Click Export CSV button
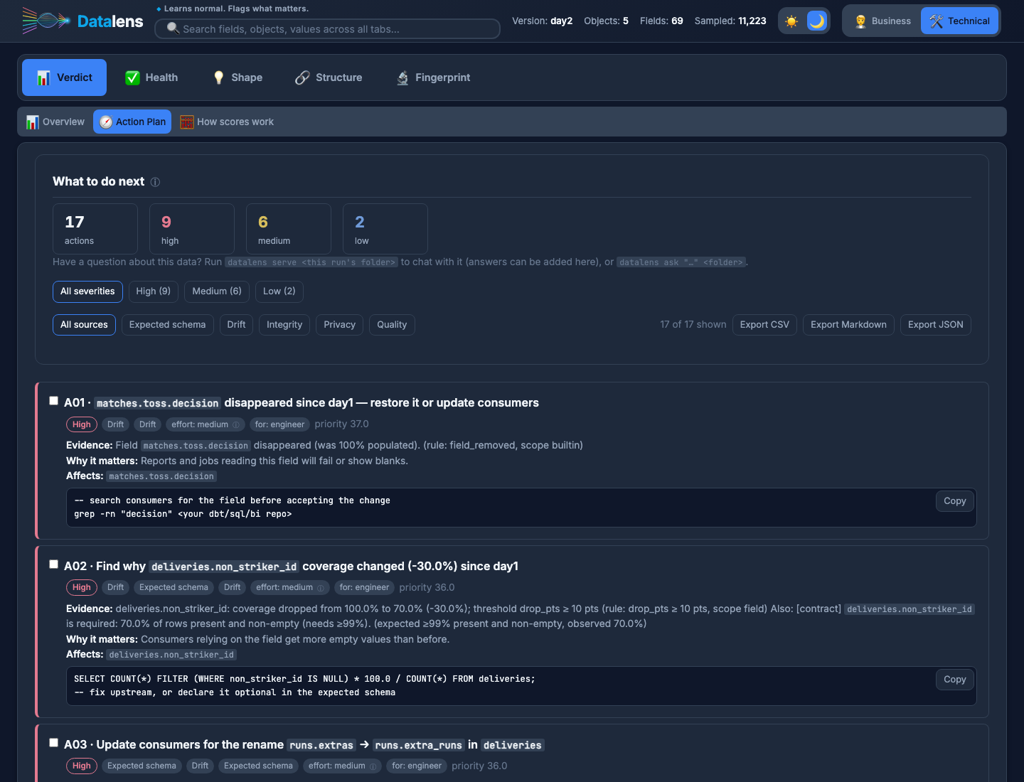Screen dimensions: 1024x782 (764, 325)
